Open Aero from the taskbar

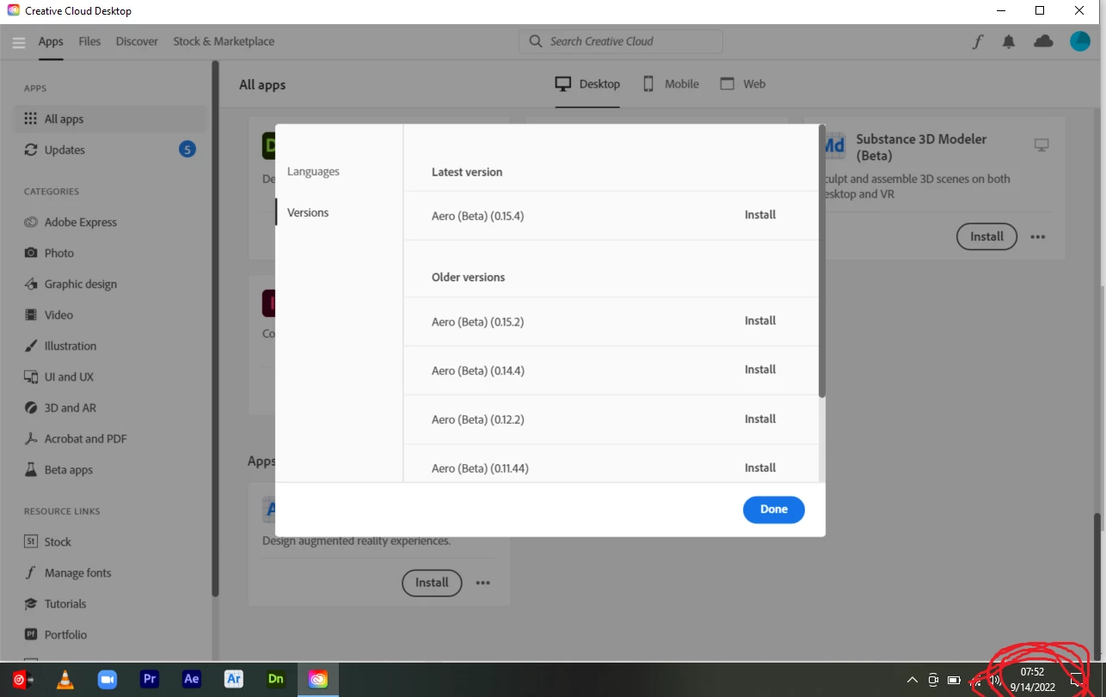[x=234, y=680]
